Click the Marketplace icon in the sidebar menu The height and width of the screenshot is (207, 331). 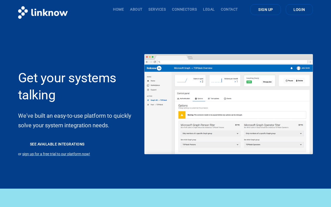[148, 85]
